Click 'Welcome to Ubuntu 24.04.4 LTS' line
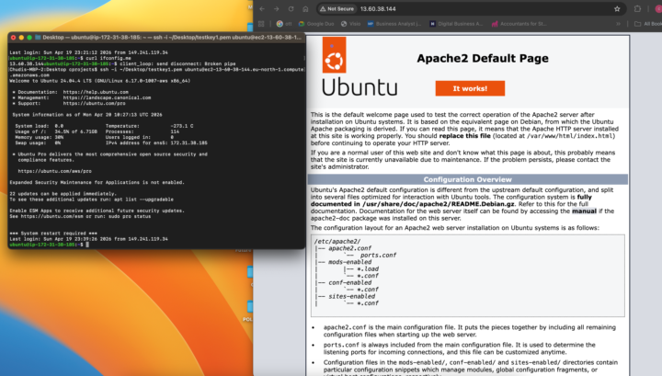662x376 pixels. coord(99,81)
